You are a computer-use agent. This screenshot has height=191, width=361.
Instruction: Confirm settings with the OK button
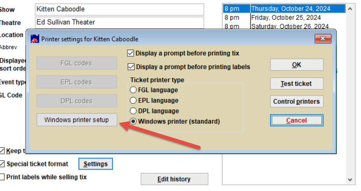[x=296, y=65]
